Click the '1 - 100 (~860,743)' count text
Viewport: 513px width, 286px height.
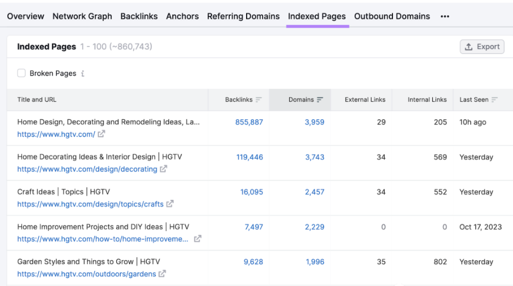click(116, 47)
